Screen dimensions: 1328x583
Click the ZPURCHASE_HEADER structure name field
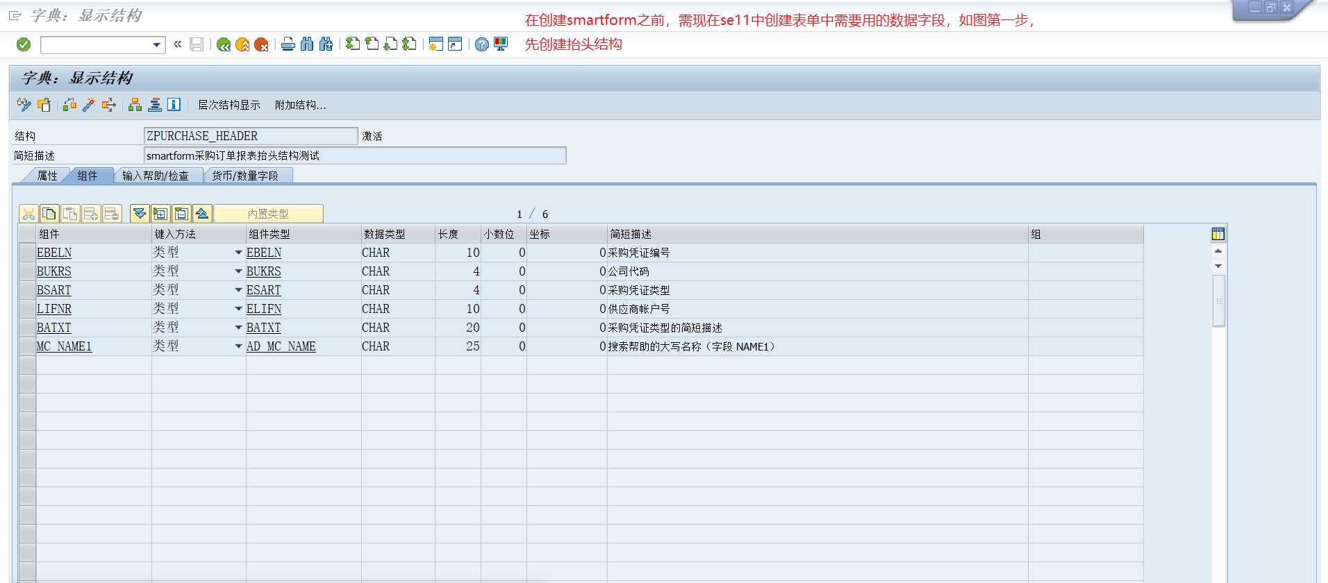coord(251,136)
